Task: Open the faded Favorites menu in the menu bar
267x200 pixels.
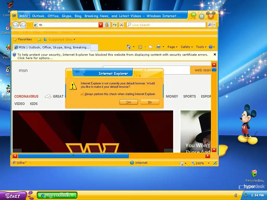Action: 50,32
